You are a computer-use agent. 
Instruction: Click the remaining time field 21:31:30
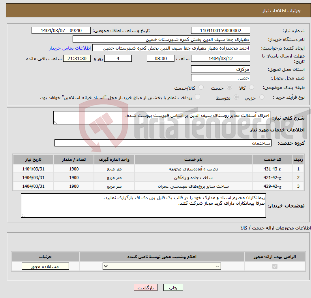tap(77, 58)
